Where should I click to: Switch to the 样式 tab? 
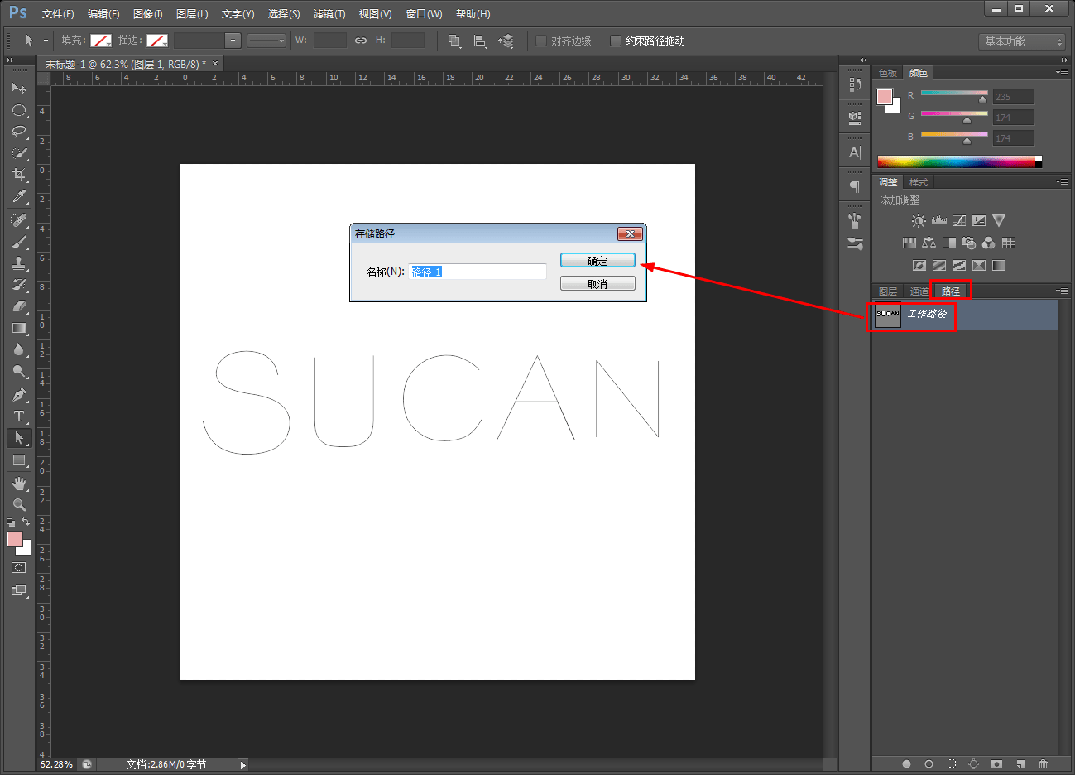click(919, 182)
